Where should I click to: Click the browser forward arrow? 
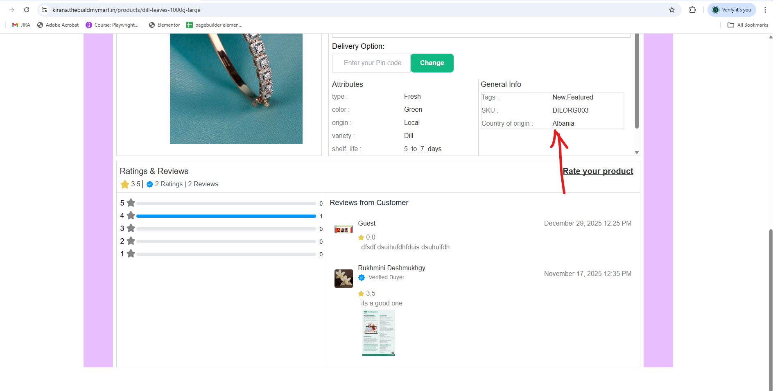(x=12, y=10)
